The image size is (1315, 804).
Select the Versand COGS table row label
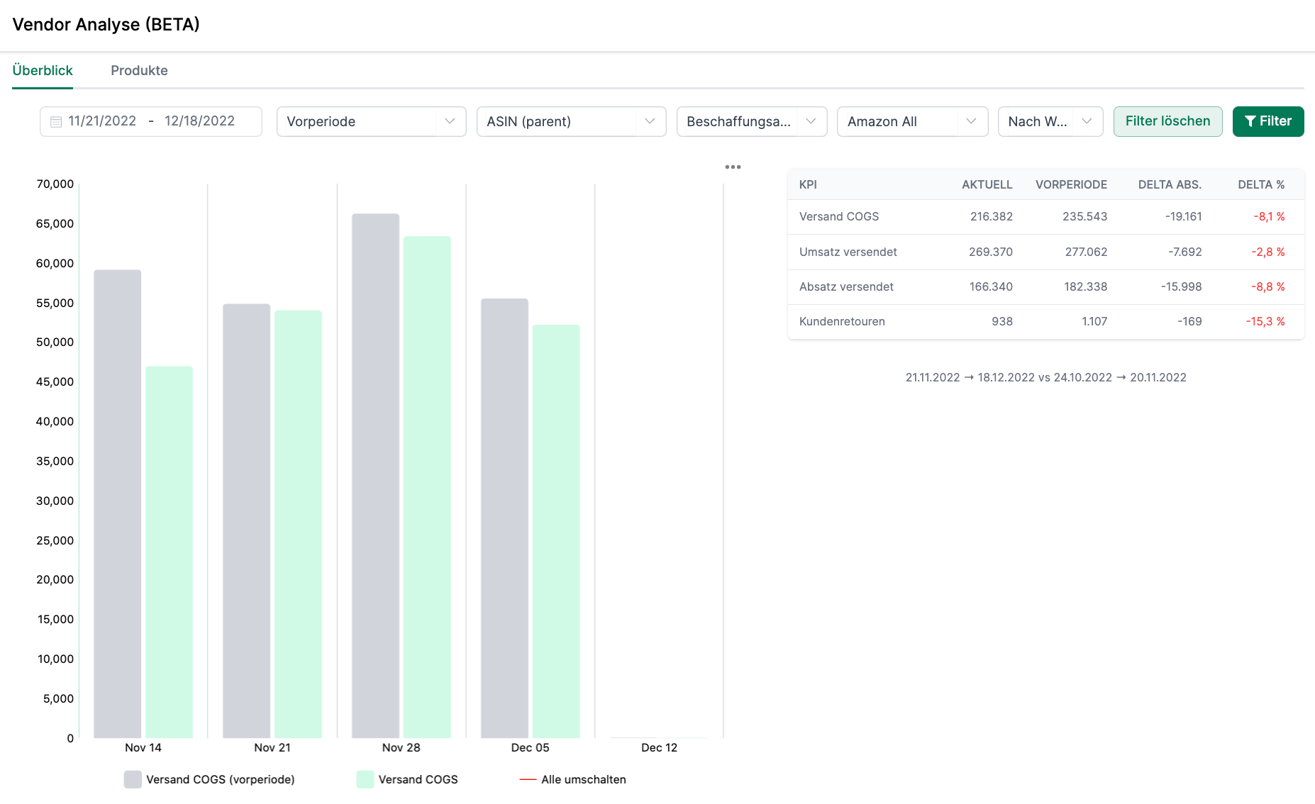click(x=839, y=217)
